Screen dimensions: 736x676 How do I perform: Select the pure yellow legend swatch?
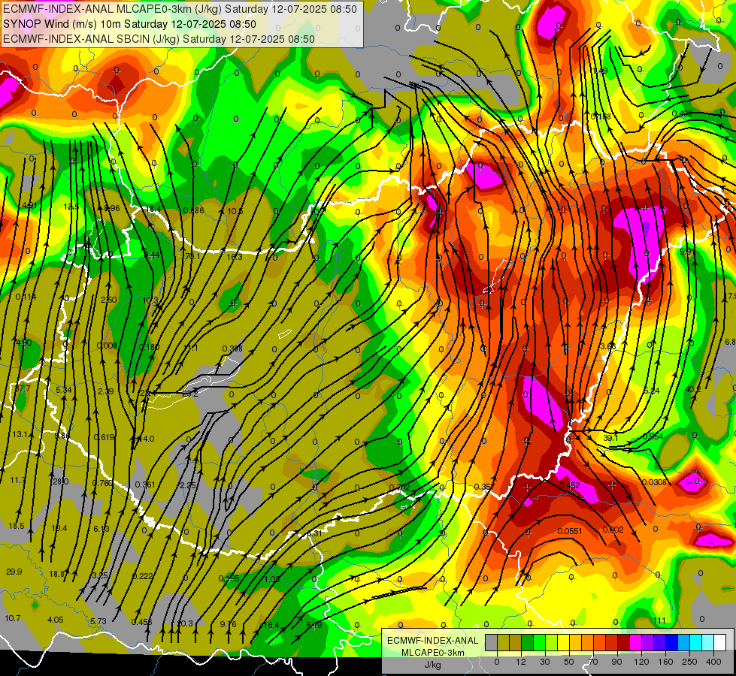564,642
